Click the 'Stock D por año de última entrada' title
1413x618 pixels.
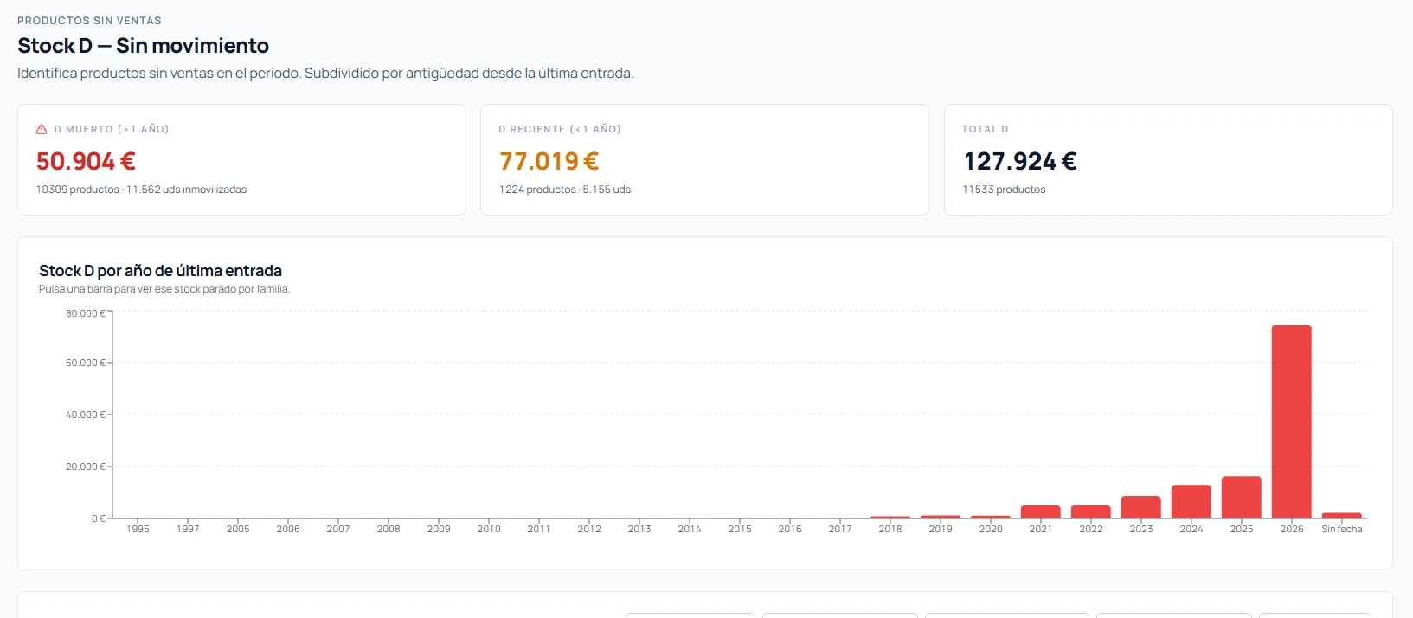coord(160,271)
